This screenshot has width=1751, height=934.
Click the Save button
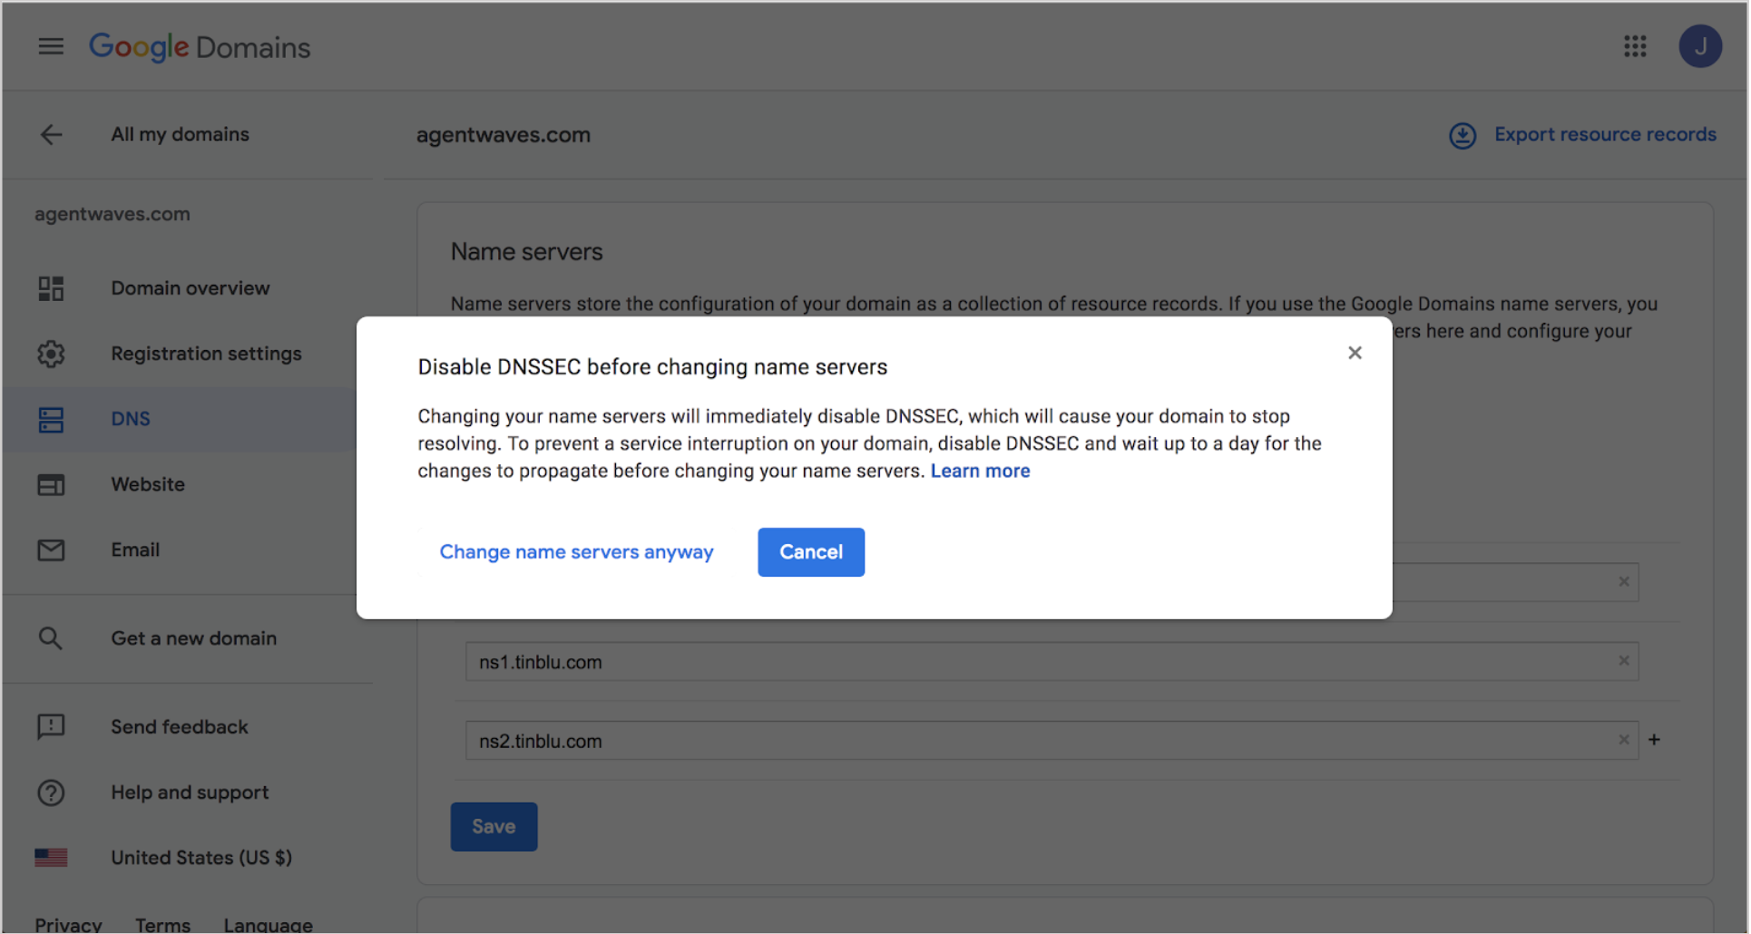(x=494, y=826)
